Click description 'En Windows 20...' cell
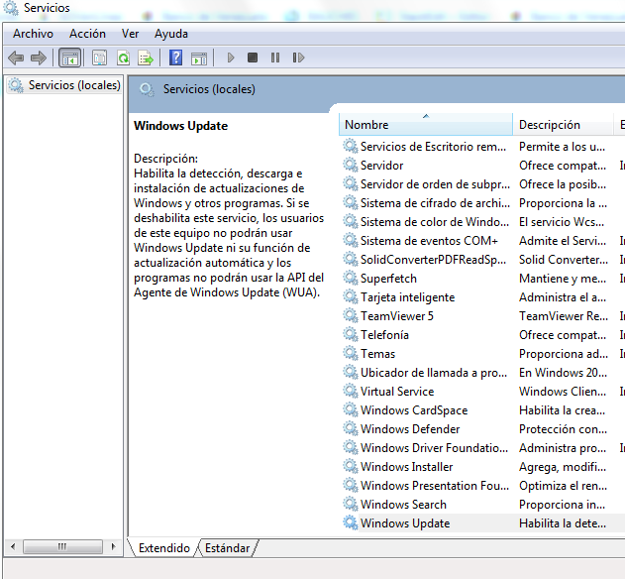 point(563,373)
